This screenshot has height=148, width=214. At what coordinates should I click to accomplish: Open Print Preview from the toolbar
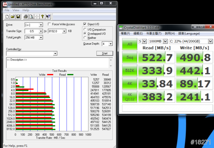coord(30,16)
